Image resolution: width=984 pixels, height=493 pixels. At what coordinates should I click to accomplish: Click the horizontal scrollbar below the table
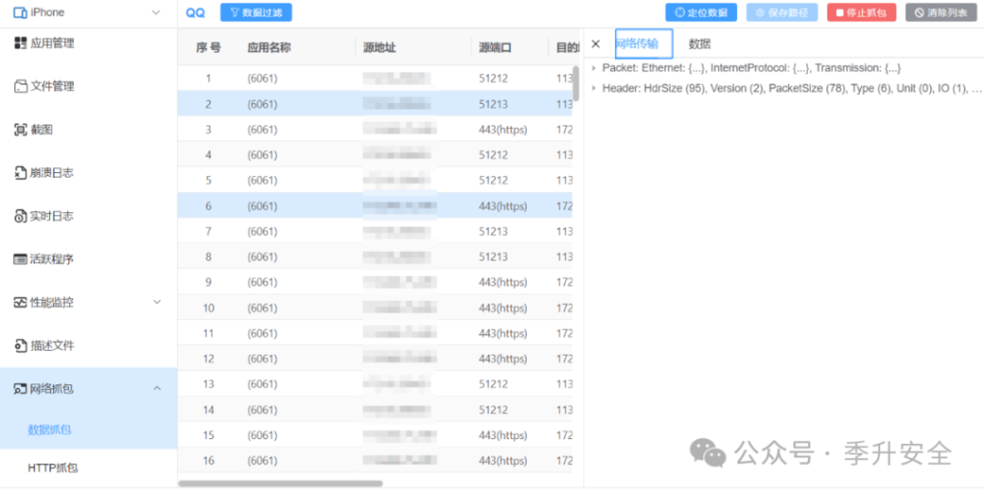280,483
